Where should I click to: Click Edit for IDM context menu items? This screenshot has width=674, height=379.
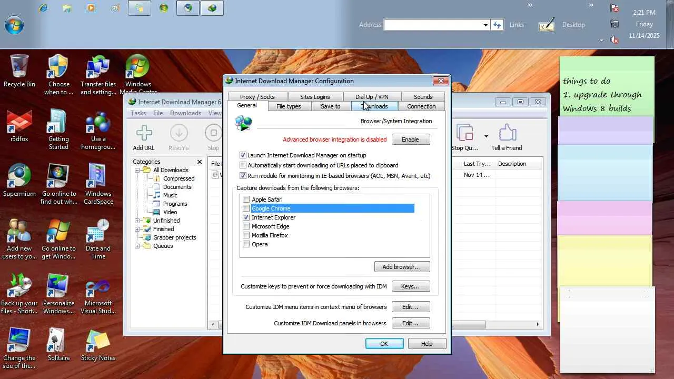(410, 307)
